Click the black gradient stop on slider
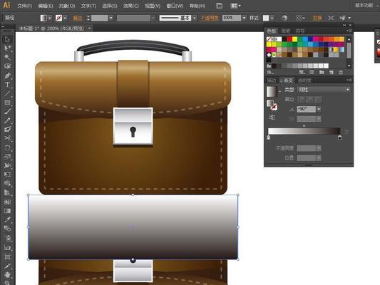The width and height of the screenshot is (380, 285). 340,138
